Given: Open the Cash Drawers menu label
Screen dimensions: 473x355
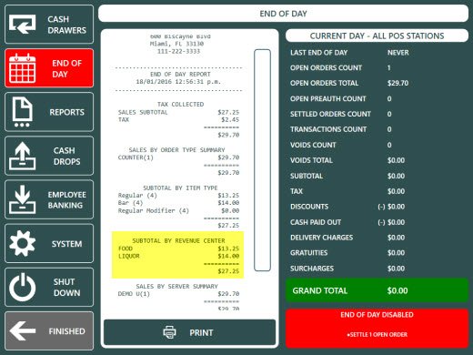Looking at the screenshot, I should point(66,25).
